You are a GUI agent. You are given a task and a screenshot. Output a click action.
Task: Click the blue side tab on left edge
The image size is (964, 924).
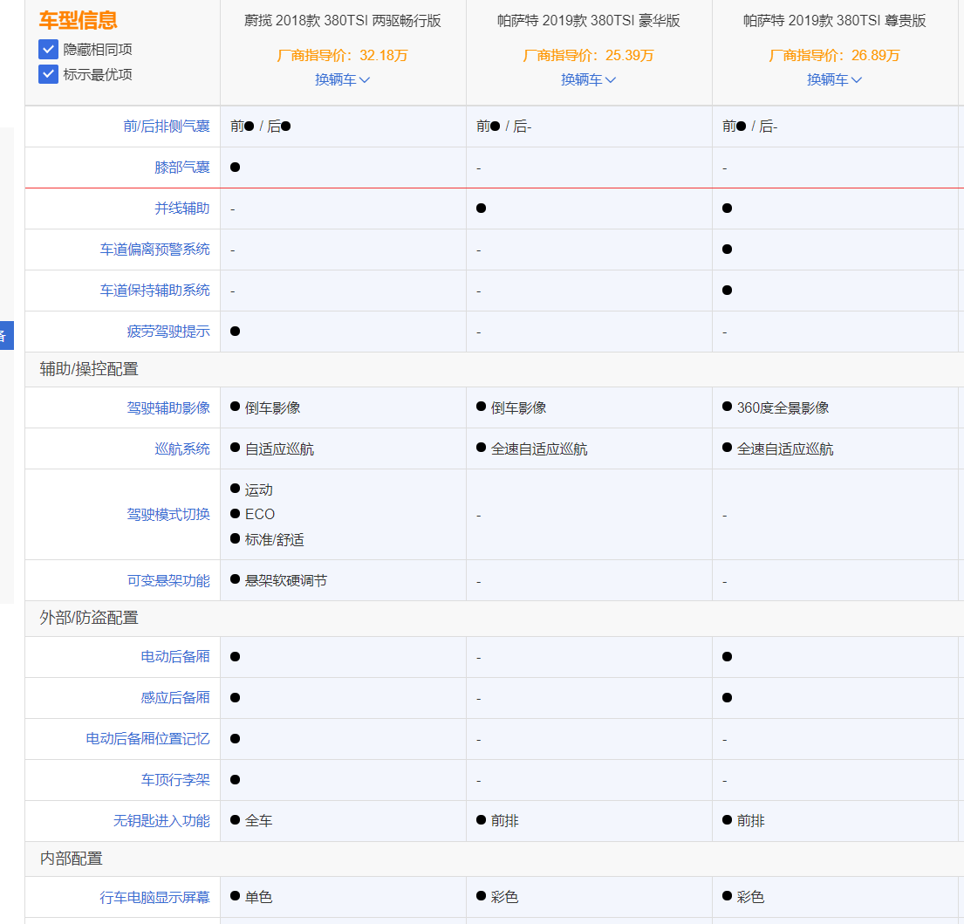coord(7,335)
